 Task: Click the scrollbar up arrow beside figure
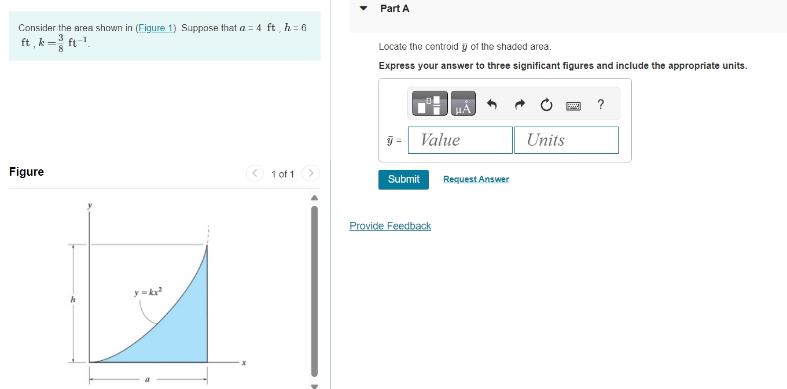pyautogui.click(x=314, y=197)
